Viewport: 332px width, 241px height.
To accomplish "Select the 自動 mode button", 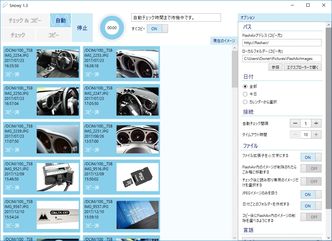I will pos(61,20).
